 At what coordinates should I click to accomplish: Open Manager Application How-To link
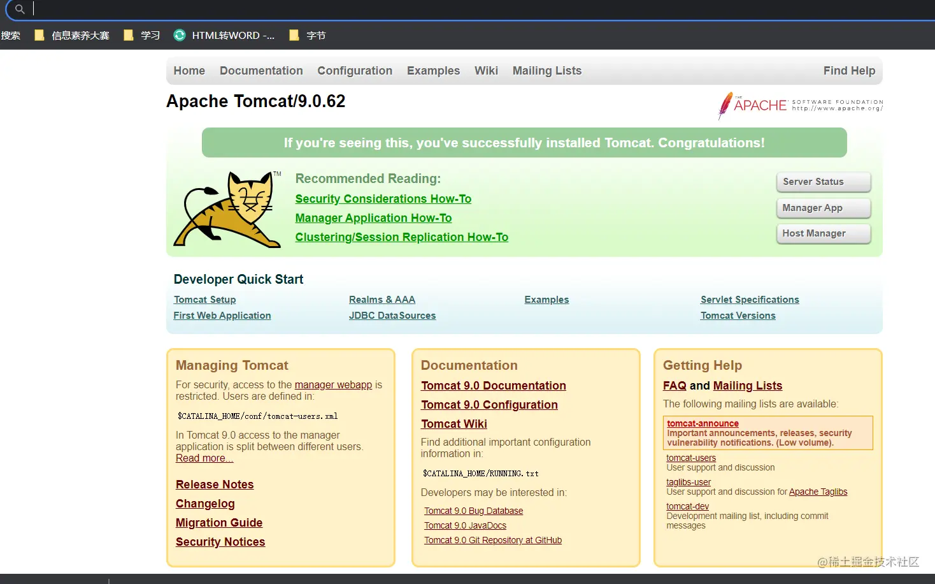click(373, 218)
